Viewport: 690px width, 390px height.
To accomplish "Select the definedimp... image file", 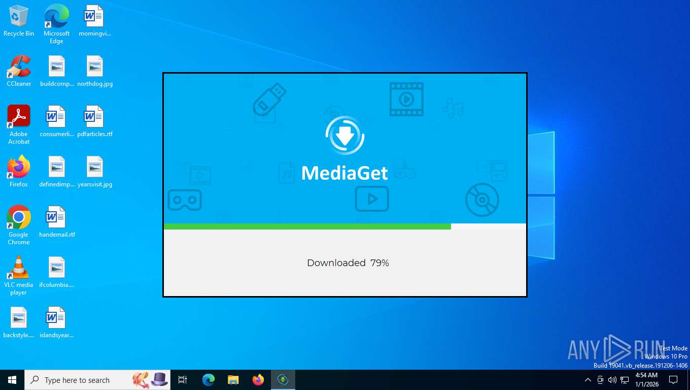I will [57, 172].
